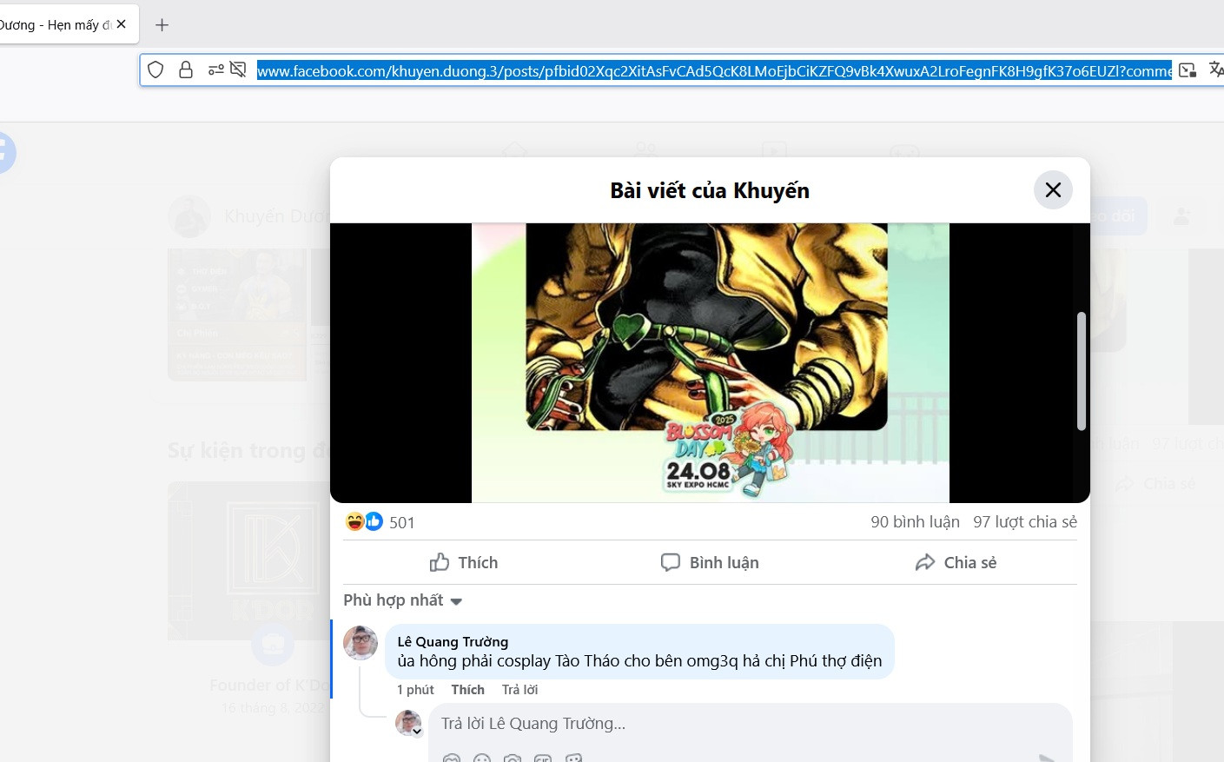Click the picture-in-picture address bar icon
The image size is (1224, 762).
pyautogui.click(x=1188, y=70)
